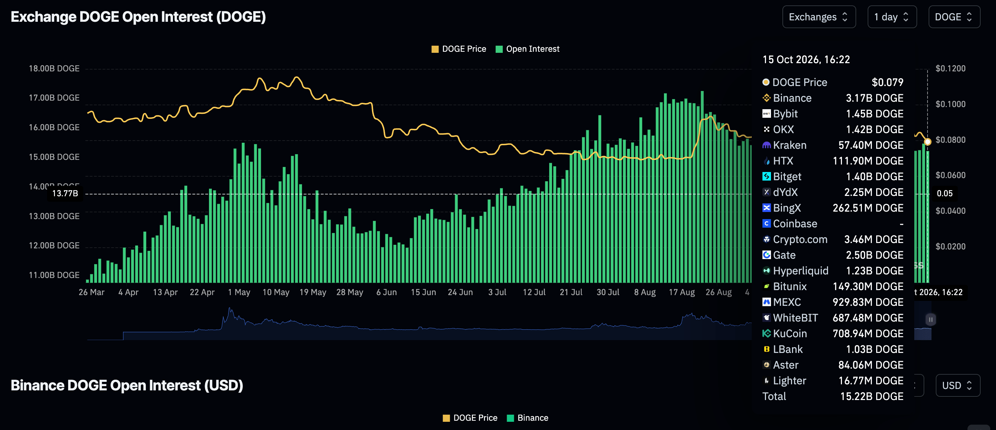Click the BingX logo icon
This screenshot has width=996, height=430.
[766, 208]
